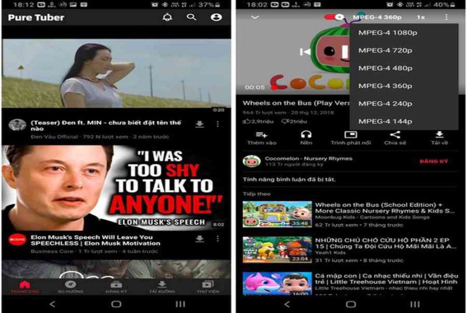Tap Android recents button on right phone

[415, 304]
